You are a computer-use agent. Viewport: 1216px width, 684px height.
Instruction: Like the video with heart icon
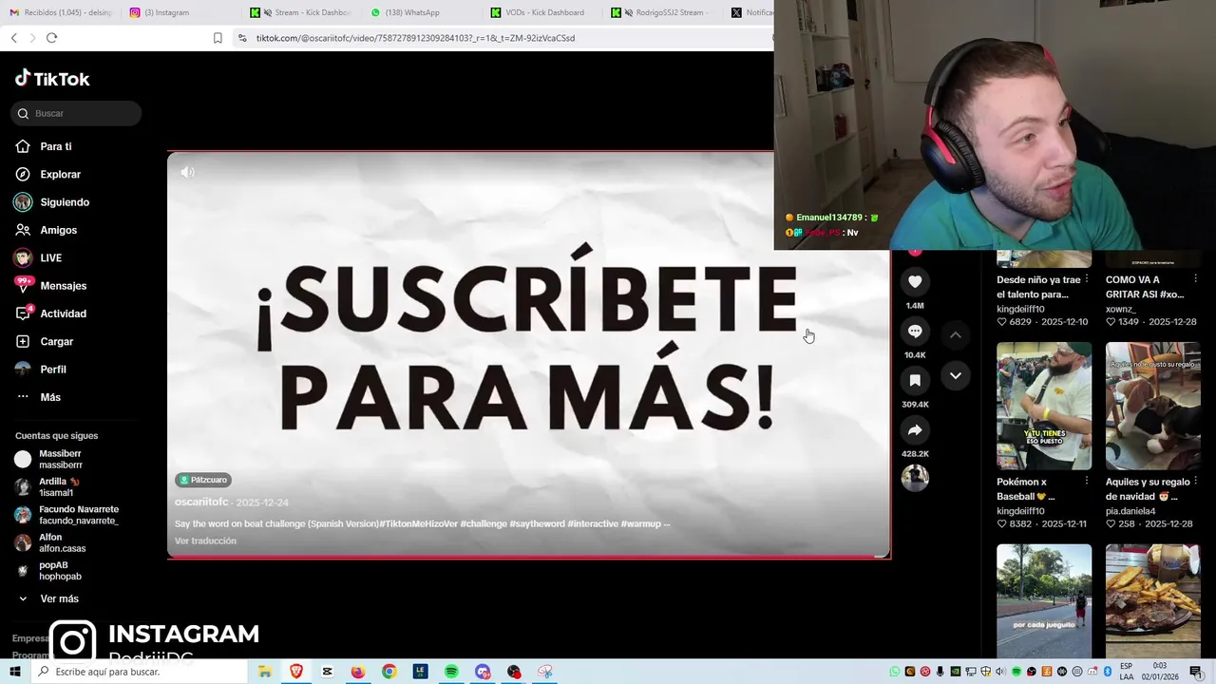pos(915,281)
